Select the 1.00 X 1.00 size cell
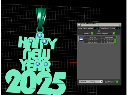This screenshot has width=127, height=95. [x=93, y=42]
